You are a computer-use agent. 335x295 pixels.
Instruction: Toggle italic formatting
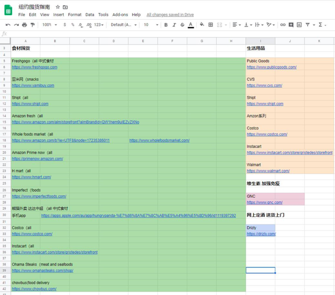[174, 25]
